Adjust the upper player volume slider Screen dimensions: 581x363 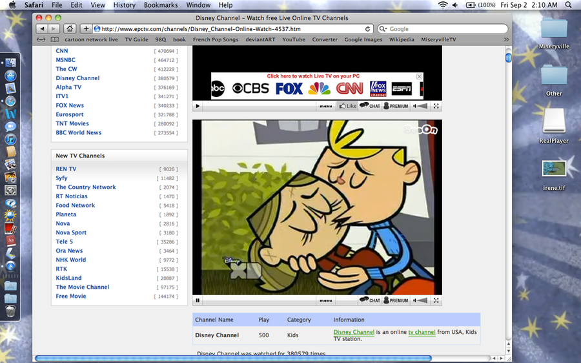420,106
